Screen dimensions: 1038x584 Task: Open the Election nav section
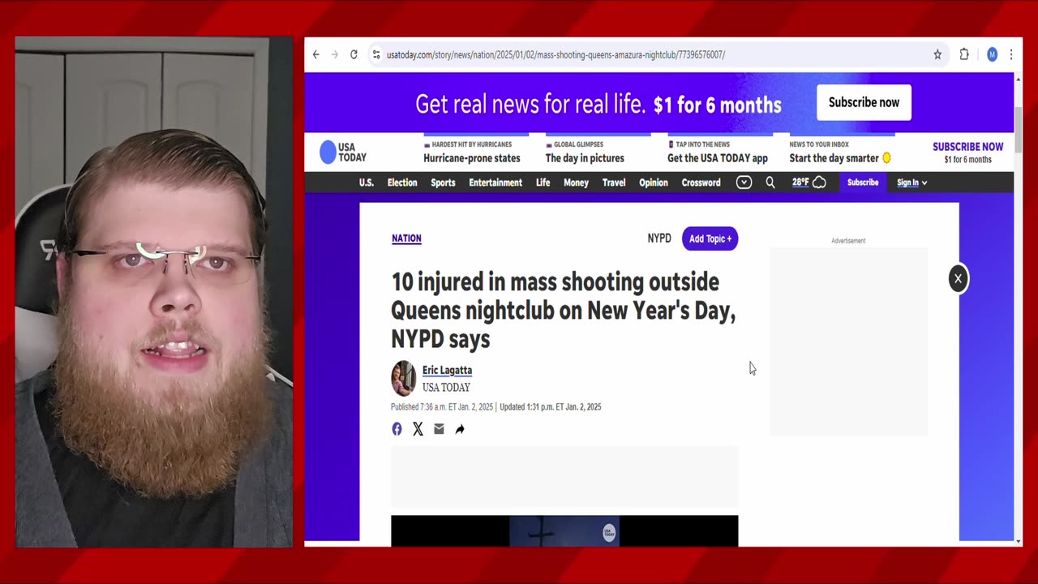(402, 182)
